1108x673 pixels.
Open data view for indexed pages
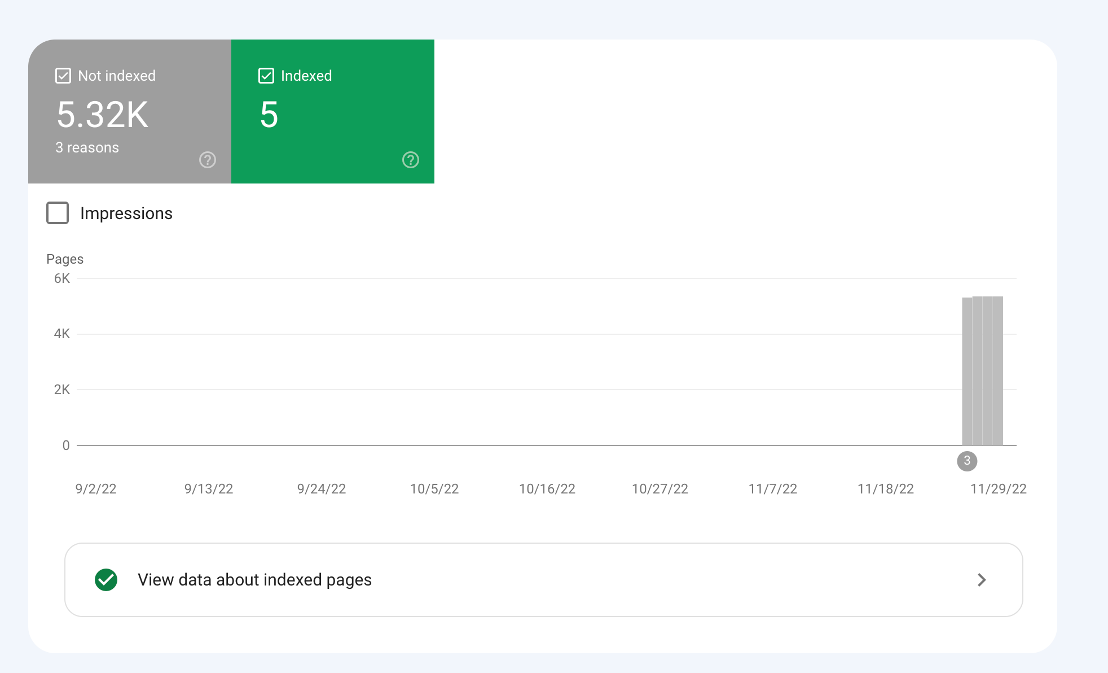click(x=254, y=580)
